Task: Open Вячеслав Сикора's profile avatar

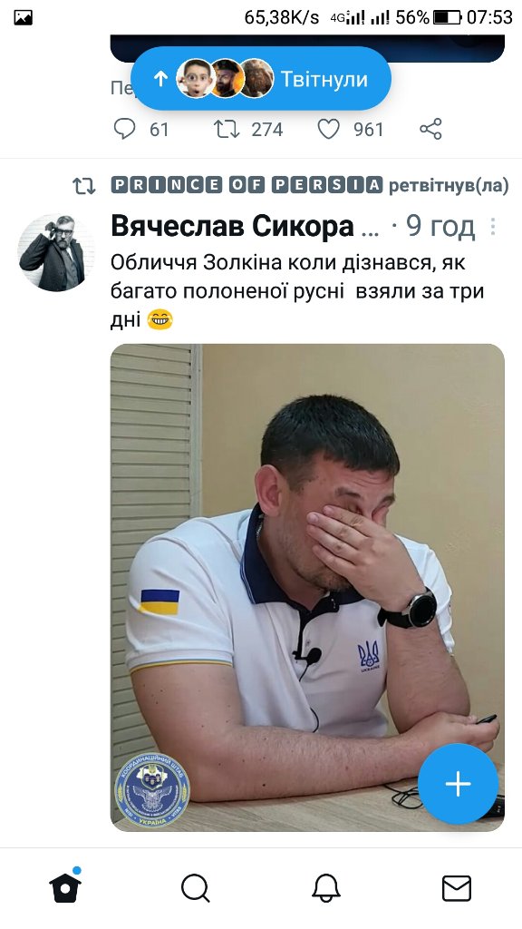Action: coord(56,252)
